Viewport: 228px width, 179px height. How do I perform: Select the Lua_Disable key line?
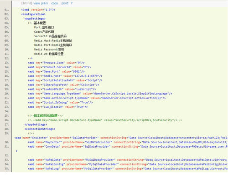[57, 107]
